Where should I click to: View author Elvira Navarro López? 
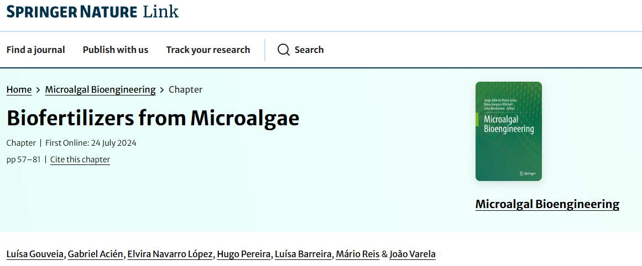tap(170, 254)
